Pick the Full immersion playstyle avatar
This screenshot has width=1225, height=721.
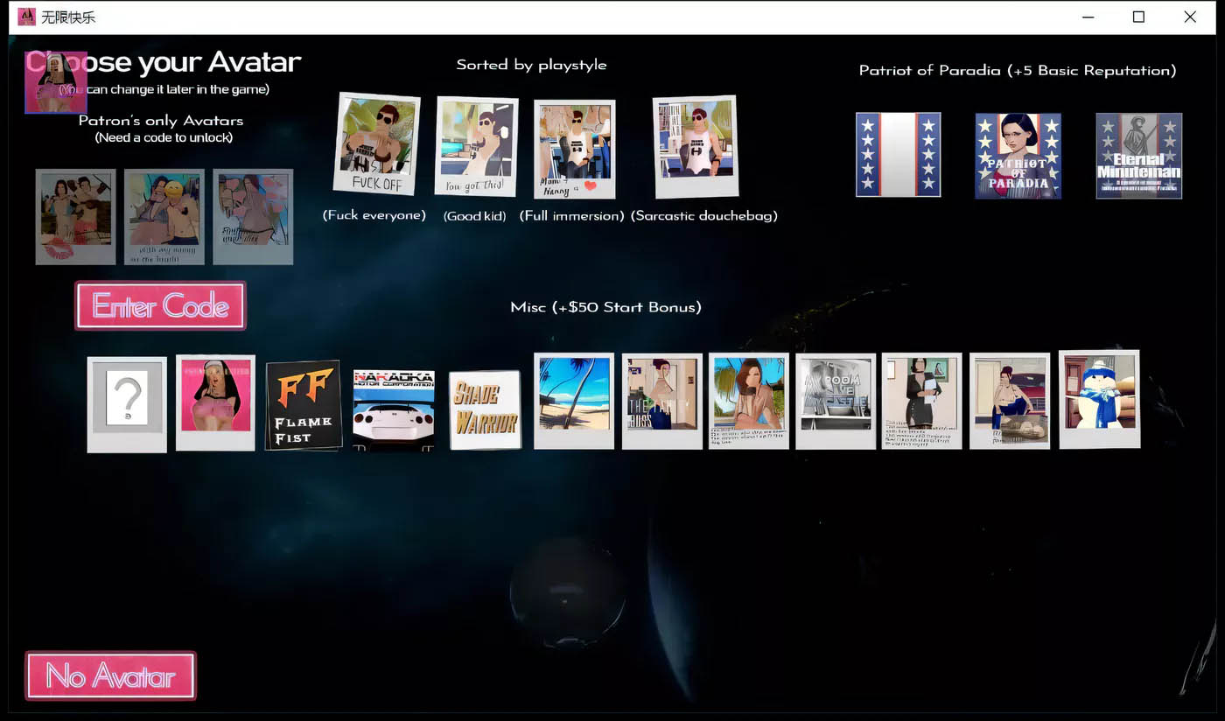click(x=574, y=149)
